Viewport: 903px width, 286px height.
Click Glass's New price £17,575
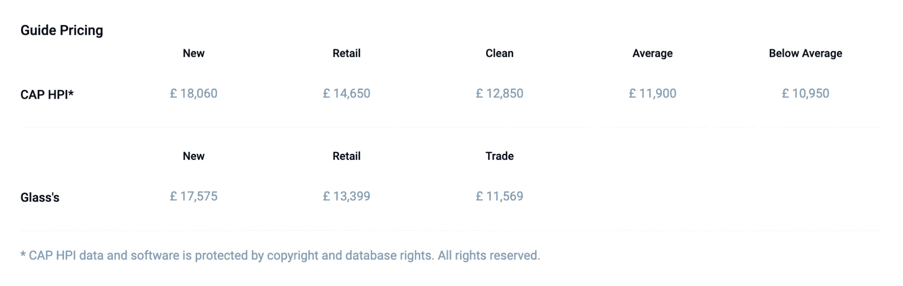pos(194,196)
